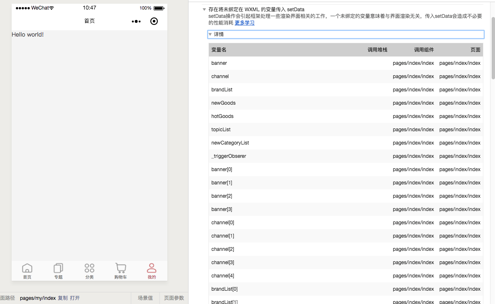Switch to the 页面参数 panel

pyautogui.click(x=174, y=298)
